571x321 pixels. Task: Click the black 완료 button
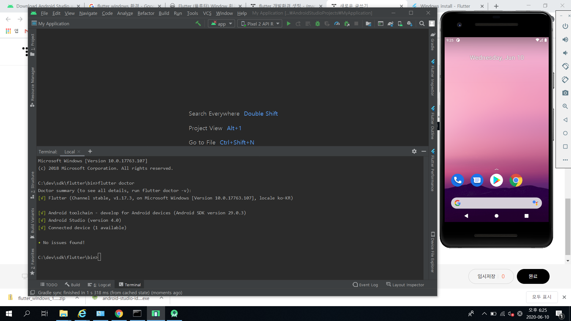pyautogui.click(x=533, y=276)
